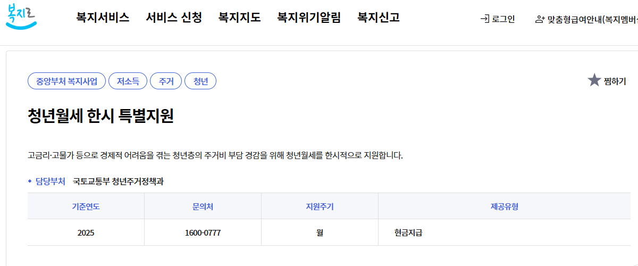638x266 pixels.
Task: Click the 지원주기 column header
Action: pyautogui.click(x=320, y=206)
